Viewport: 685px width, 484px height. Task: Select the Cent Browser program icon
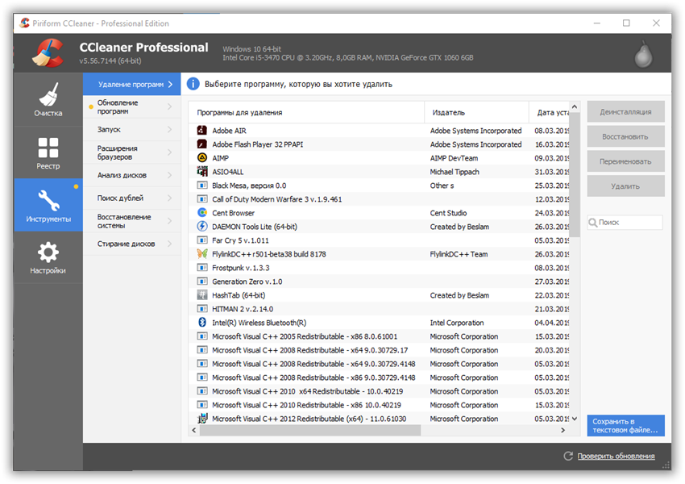coord(202,213)
